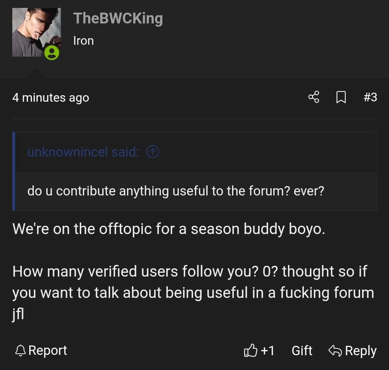Screen dimensions: 389x370
Task: View the +1 reaction count
Action: [x=267, y=351]
